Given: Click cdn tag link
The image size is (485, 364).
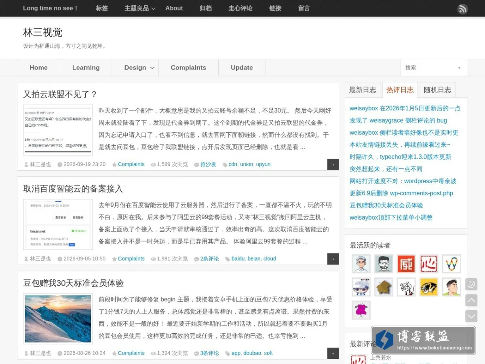Looking at the screenshot, I should (x=233, y=164).
